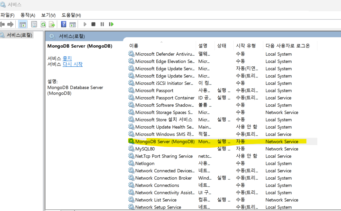Click the 중지 link to stop the service
341x211 pixels.
pyautogui.click(x=67, y=58)
